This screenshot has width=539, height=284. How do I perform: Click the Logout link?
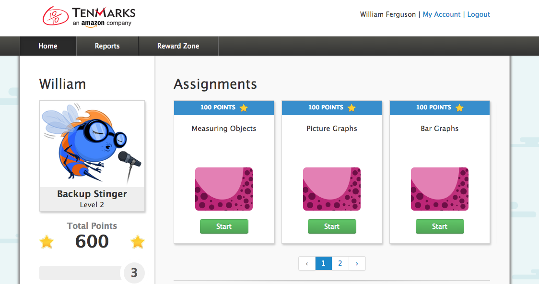pyautogui.click(x=479, y=14)
